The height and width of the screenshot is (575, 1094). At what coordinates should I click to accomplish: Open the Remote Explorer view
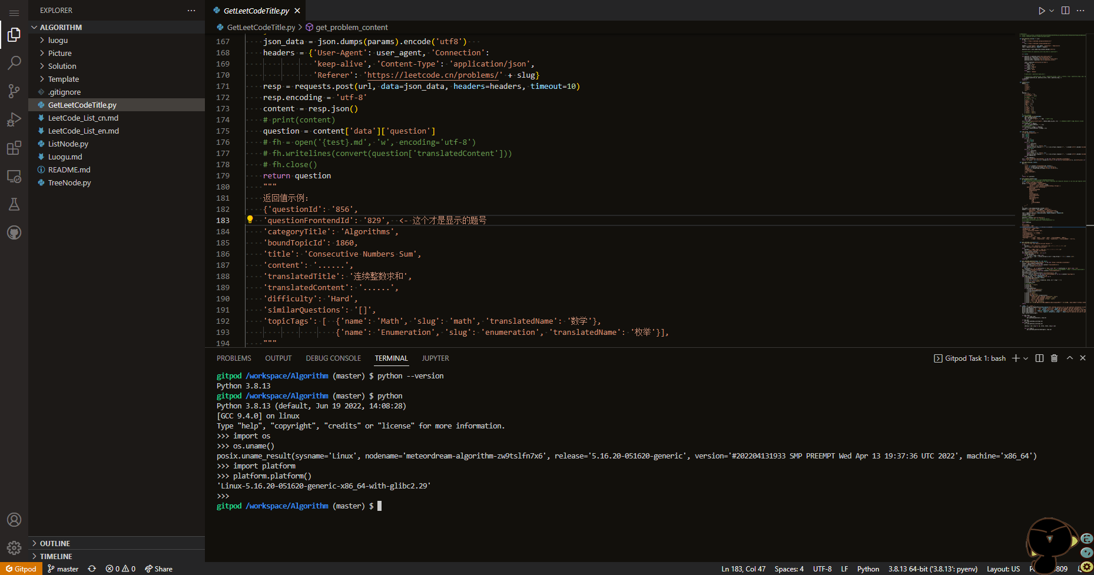[14, 177]
